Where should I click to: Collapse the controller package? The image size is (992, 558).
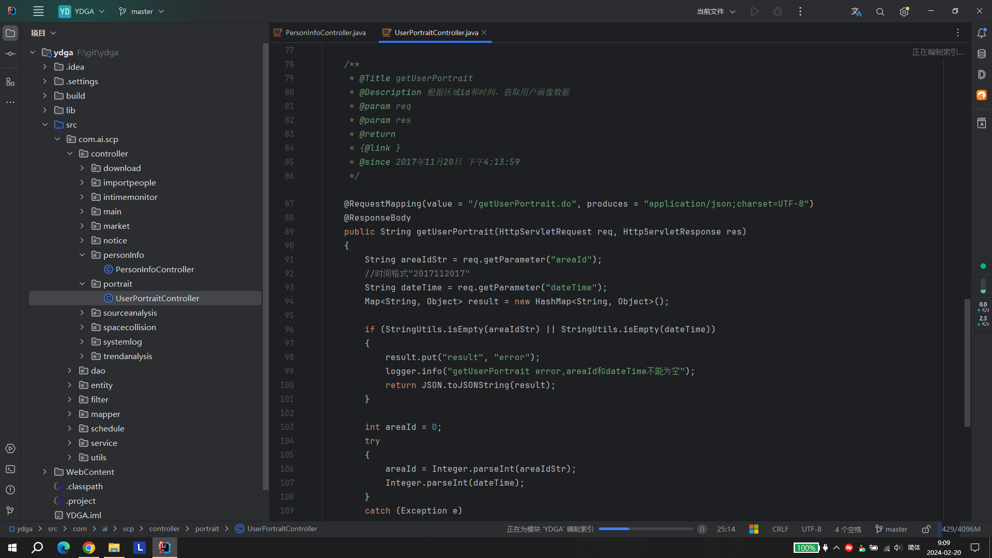pos(70,153)
